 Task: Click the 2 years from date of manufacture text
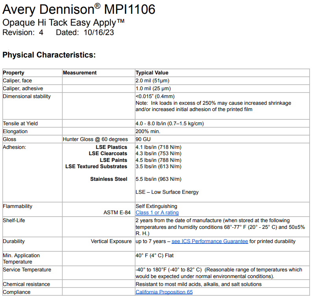click(220, 227)
